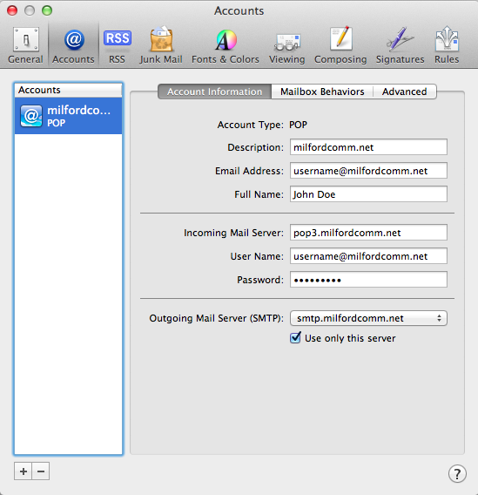Click into the Full Name field
This screenshot has height=495, width=478.
point(368,193)
